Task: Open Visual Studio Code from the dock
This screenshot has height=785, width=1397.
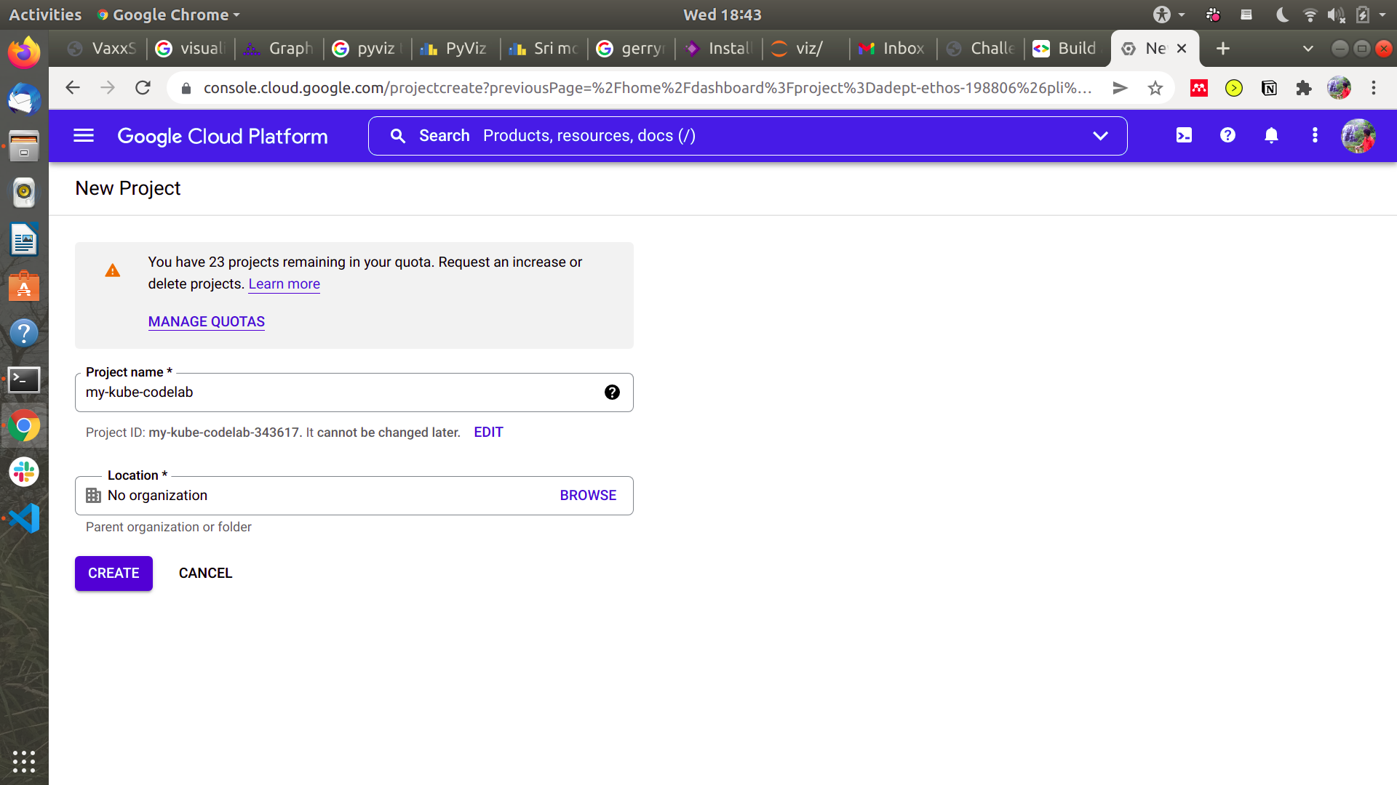Action: [x=24, y=518]
